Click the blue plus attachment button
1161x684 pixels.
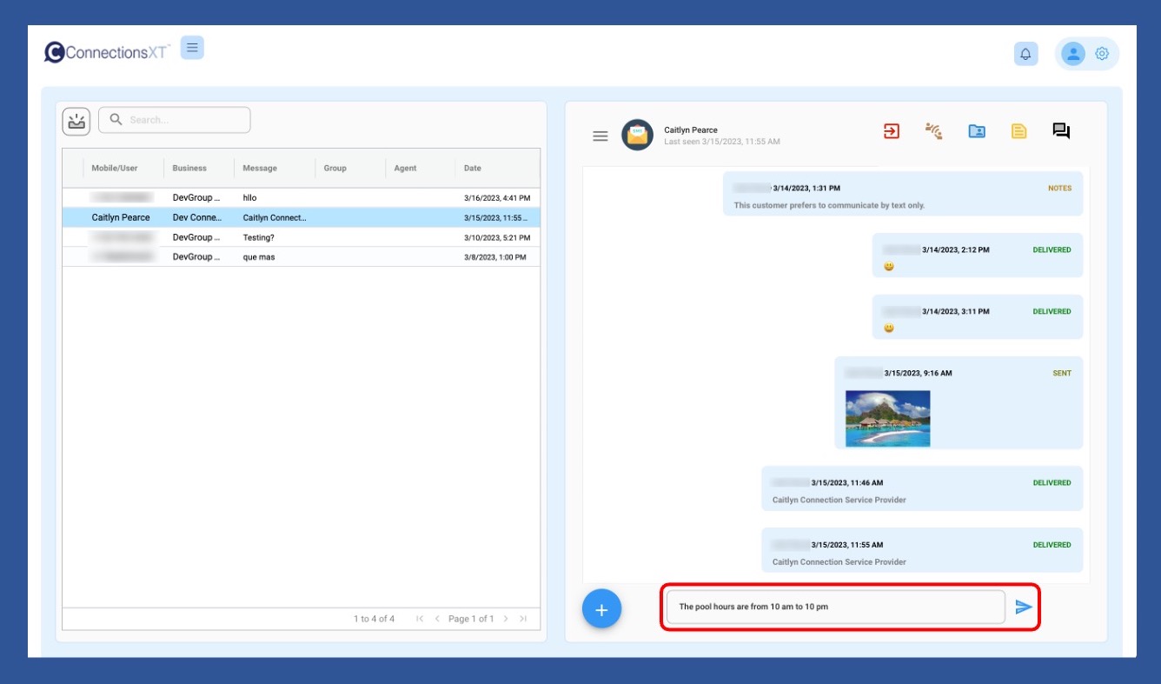pyautogui.click(x=601, y=609)
